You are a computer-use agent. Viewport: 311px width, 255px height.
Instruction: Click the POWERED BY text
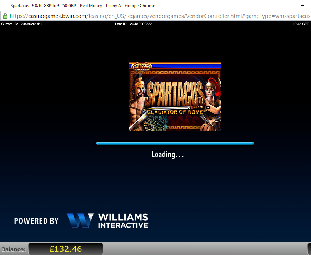point(36,221)
